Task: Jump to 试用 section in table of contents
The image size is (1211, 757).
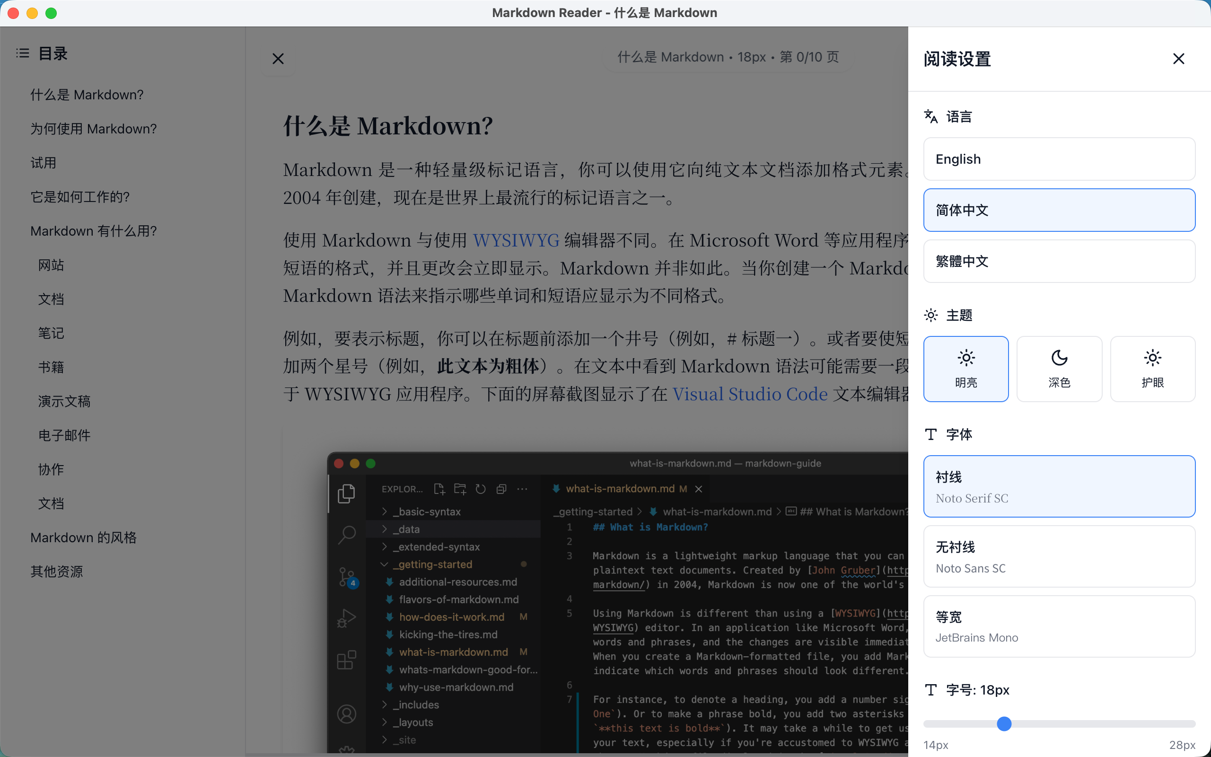Action: (43, 162)
